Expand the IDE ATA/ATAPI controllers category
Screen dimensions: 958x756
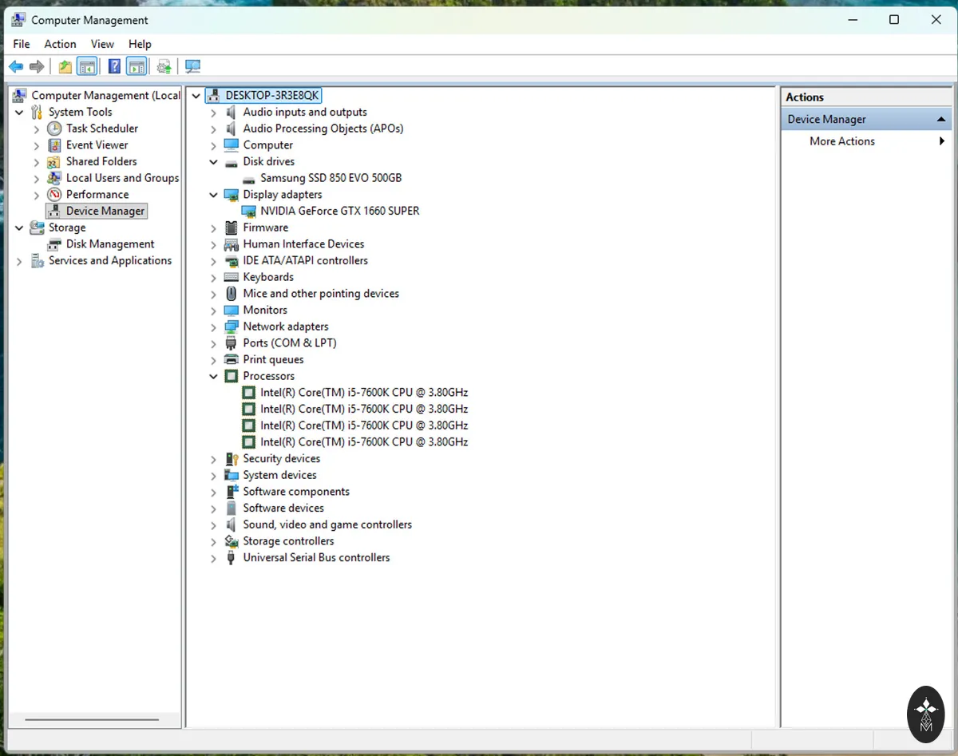213,261
